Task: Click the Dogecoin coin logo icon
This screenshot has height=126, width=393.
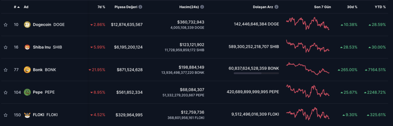Action: [x=27, y=24]
